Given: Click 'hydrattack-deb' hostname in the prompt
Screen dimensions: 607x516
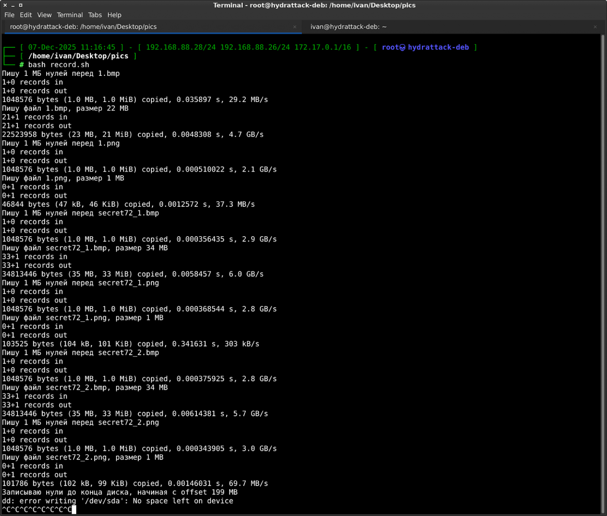Looking at the screenshot, I should [x=438, y=47].
